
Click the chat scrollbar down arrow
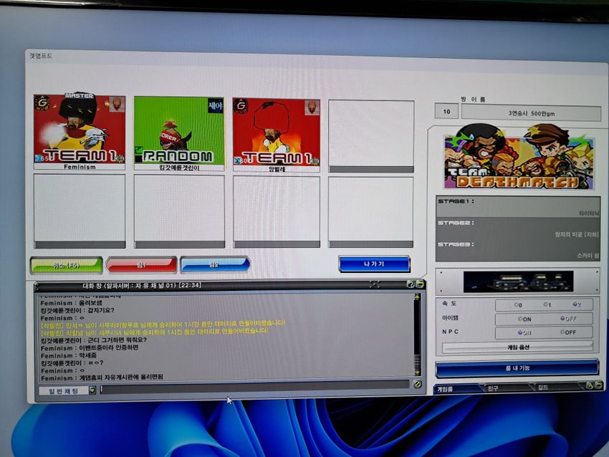418,372
